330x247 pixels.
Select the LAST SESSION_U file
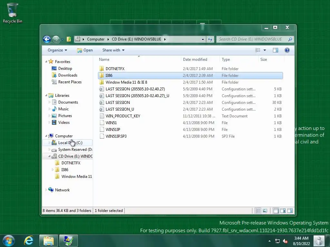[190, 109]
